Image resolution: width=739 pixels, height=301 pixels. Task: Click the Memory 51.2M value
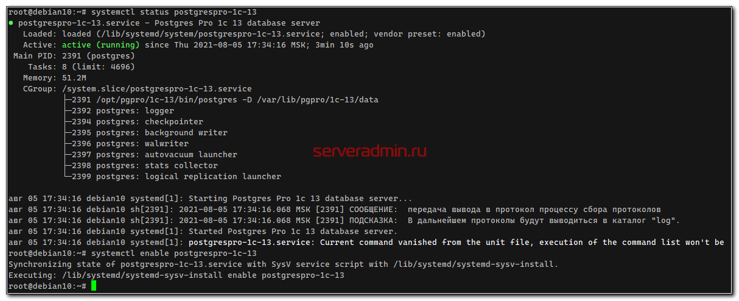(x=74, y=78)
